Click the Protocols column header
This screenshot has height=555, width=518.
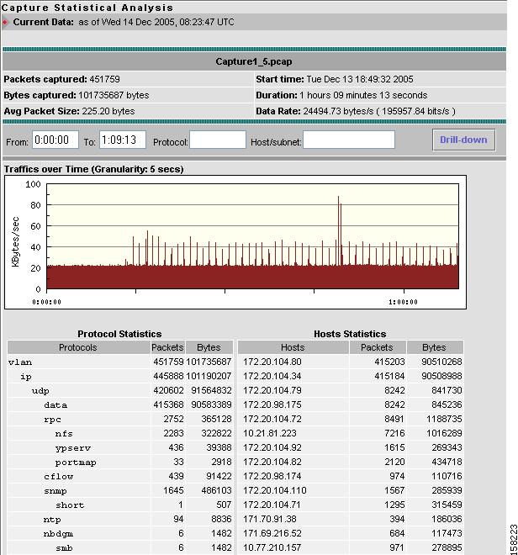(x=78, y=347)
